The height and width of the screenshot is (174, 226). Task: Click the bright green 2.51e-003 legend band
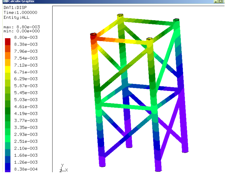point(8,139)
